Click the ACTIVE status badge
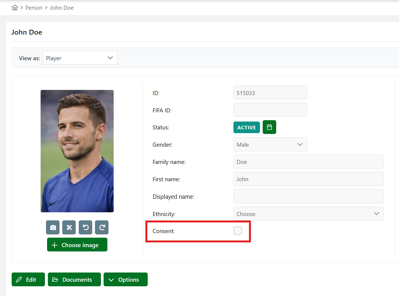Image resolution: width=399 pixels, height=296 pixels. [x=246, y=127]
